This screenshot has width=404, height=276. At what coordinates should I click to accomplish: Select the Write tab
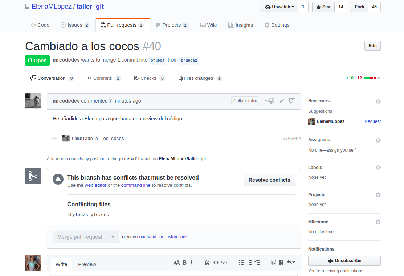tap(61, 264)
